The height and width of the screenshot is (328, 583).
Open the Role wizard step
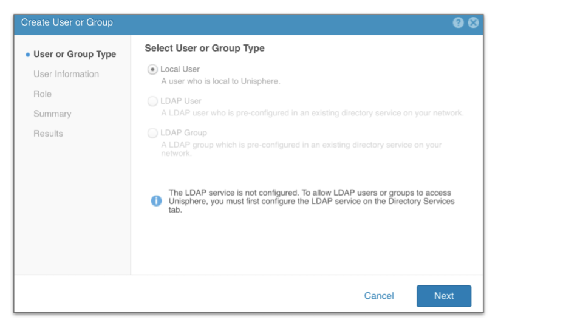[43, 94]
